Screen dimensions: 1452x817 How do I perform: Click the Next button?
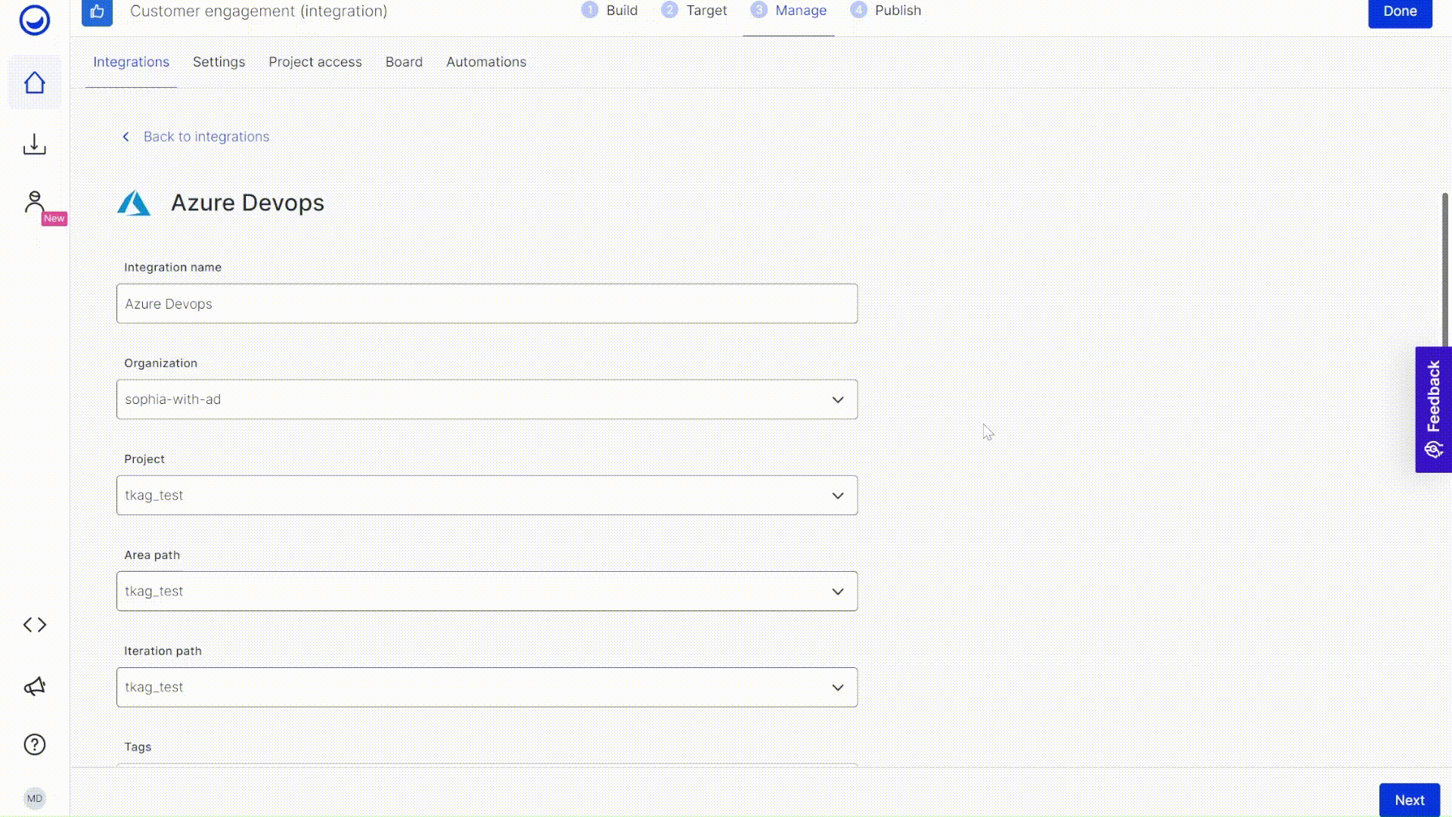[1409, 800]
